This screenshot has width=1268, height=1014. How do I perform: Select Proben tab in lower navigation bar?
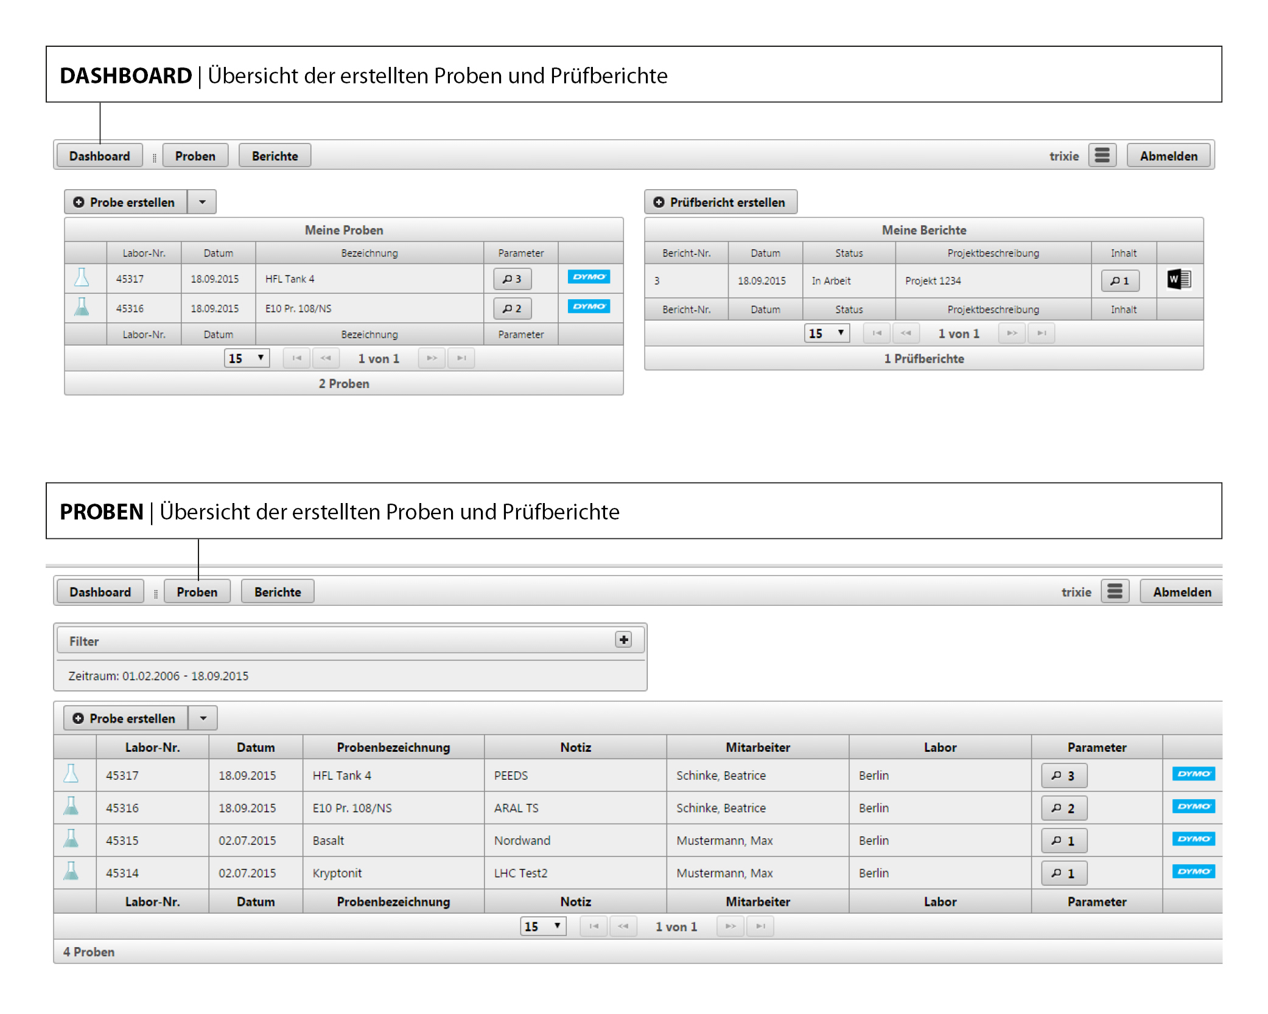(x=197, y=592)
